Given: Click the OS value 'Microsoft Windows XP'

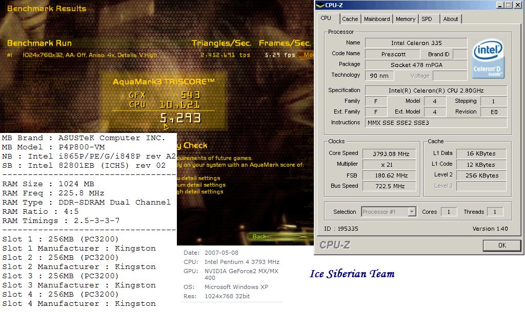Looking at the screenshot, I should [236, 287].
